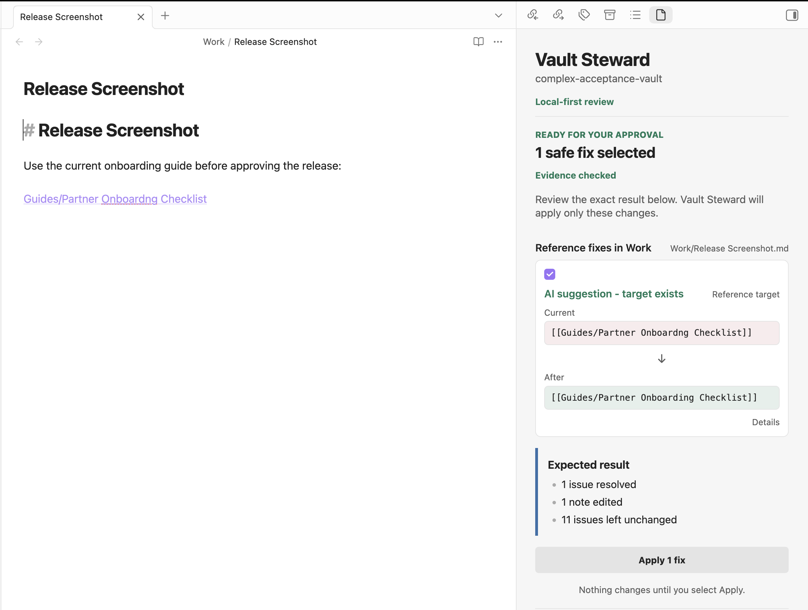
Task: Open a new tab with plus icon
Action: (x=165, y=16)
